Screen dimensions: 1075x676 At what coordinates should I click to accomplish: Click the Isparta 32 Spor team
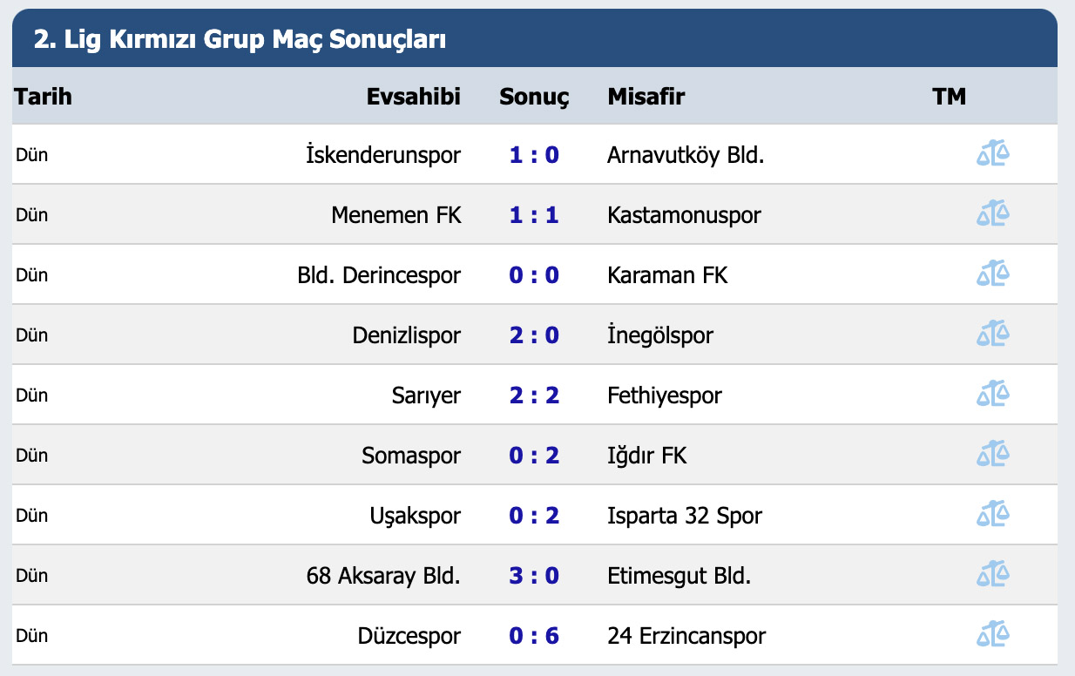(685, 516)
